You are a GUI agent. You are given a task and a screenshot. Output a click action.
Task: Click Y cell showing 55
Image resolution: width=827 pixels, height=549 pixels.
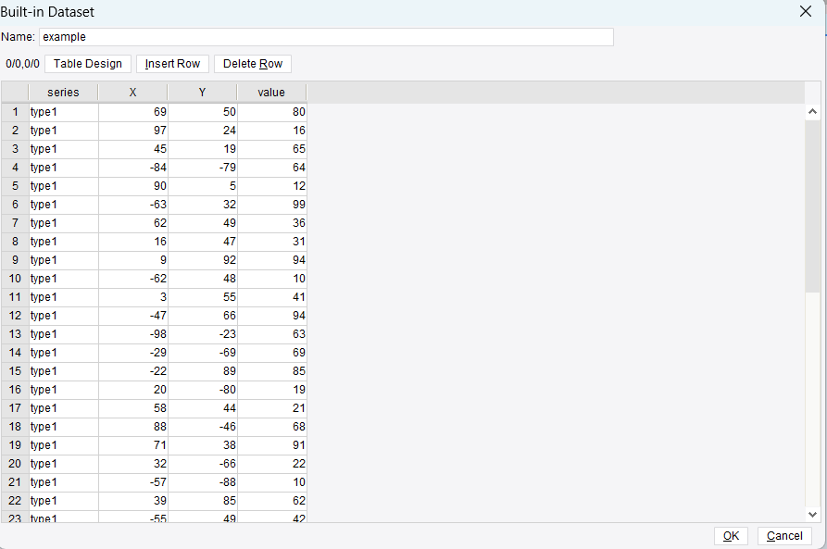203,297
